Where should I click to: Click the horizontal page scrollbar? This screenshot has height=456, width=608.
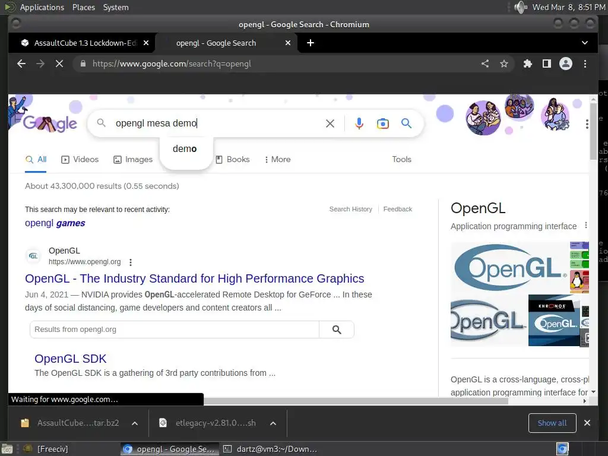356,401
